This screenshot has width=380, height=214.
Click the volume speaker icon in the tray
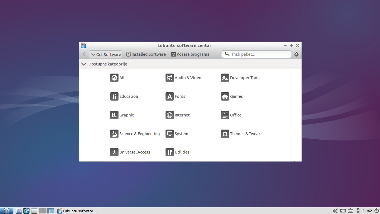[335, 211]
